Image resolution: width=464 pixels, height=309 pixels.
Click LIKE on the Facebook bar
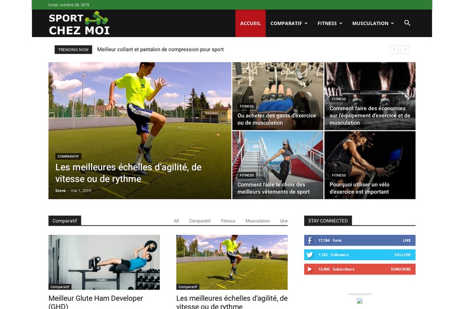407,241
